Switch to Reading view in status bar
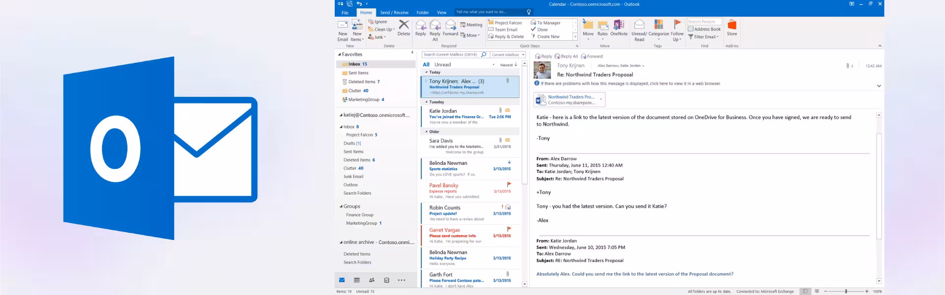 tap(817, 292)
